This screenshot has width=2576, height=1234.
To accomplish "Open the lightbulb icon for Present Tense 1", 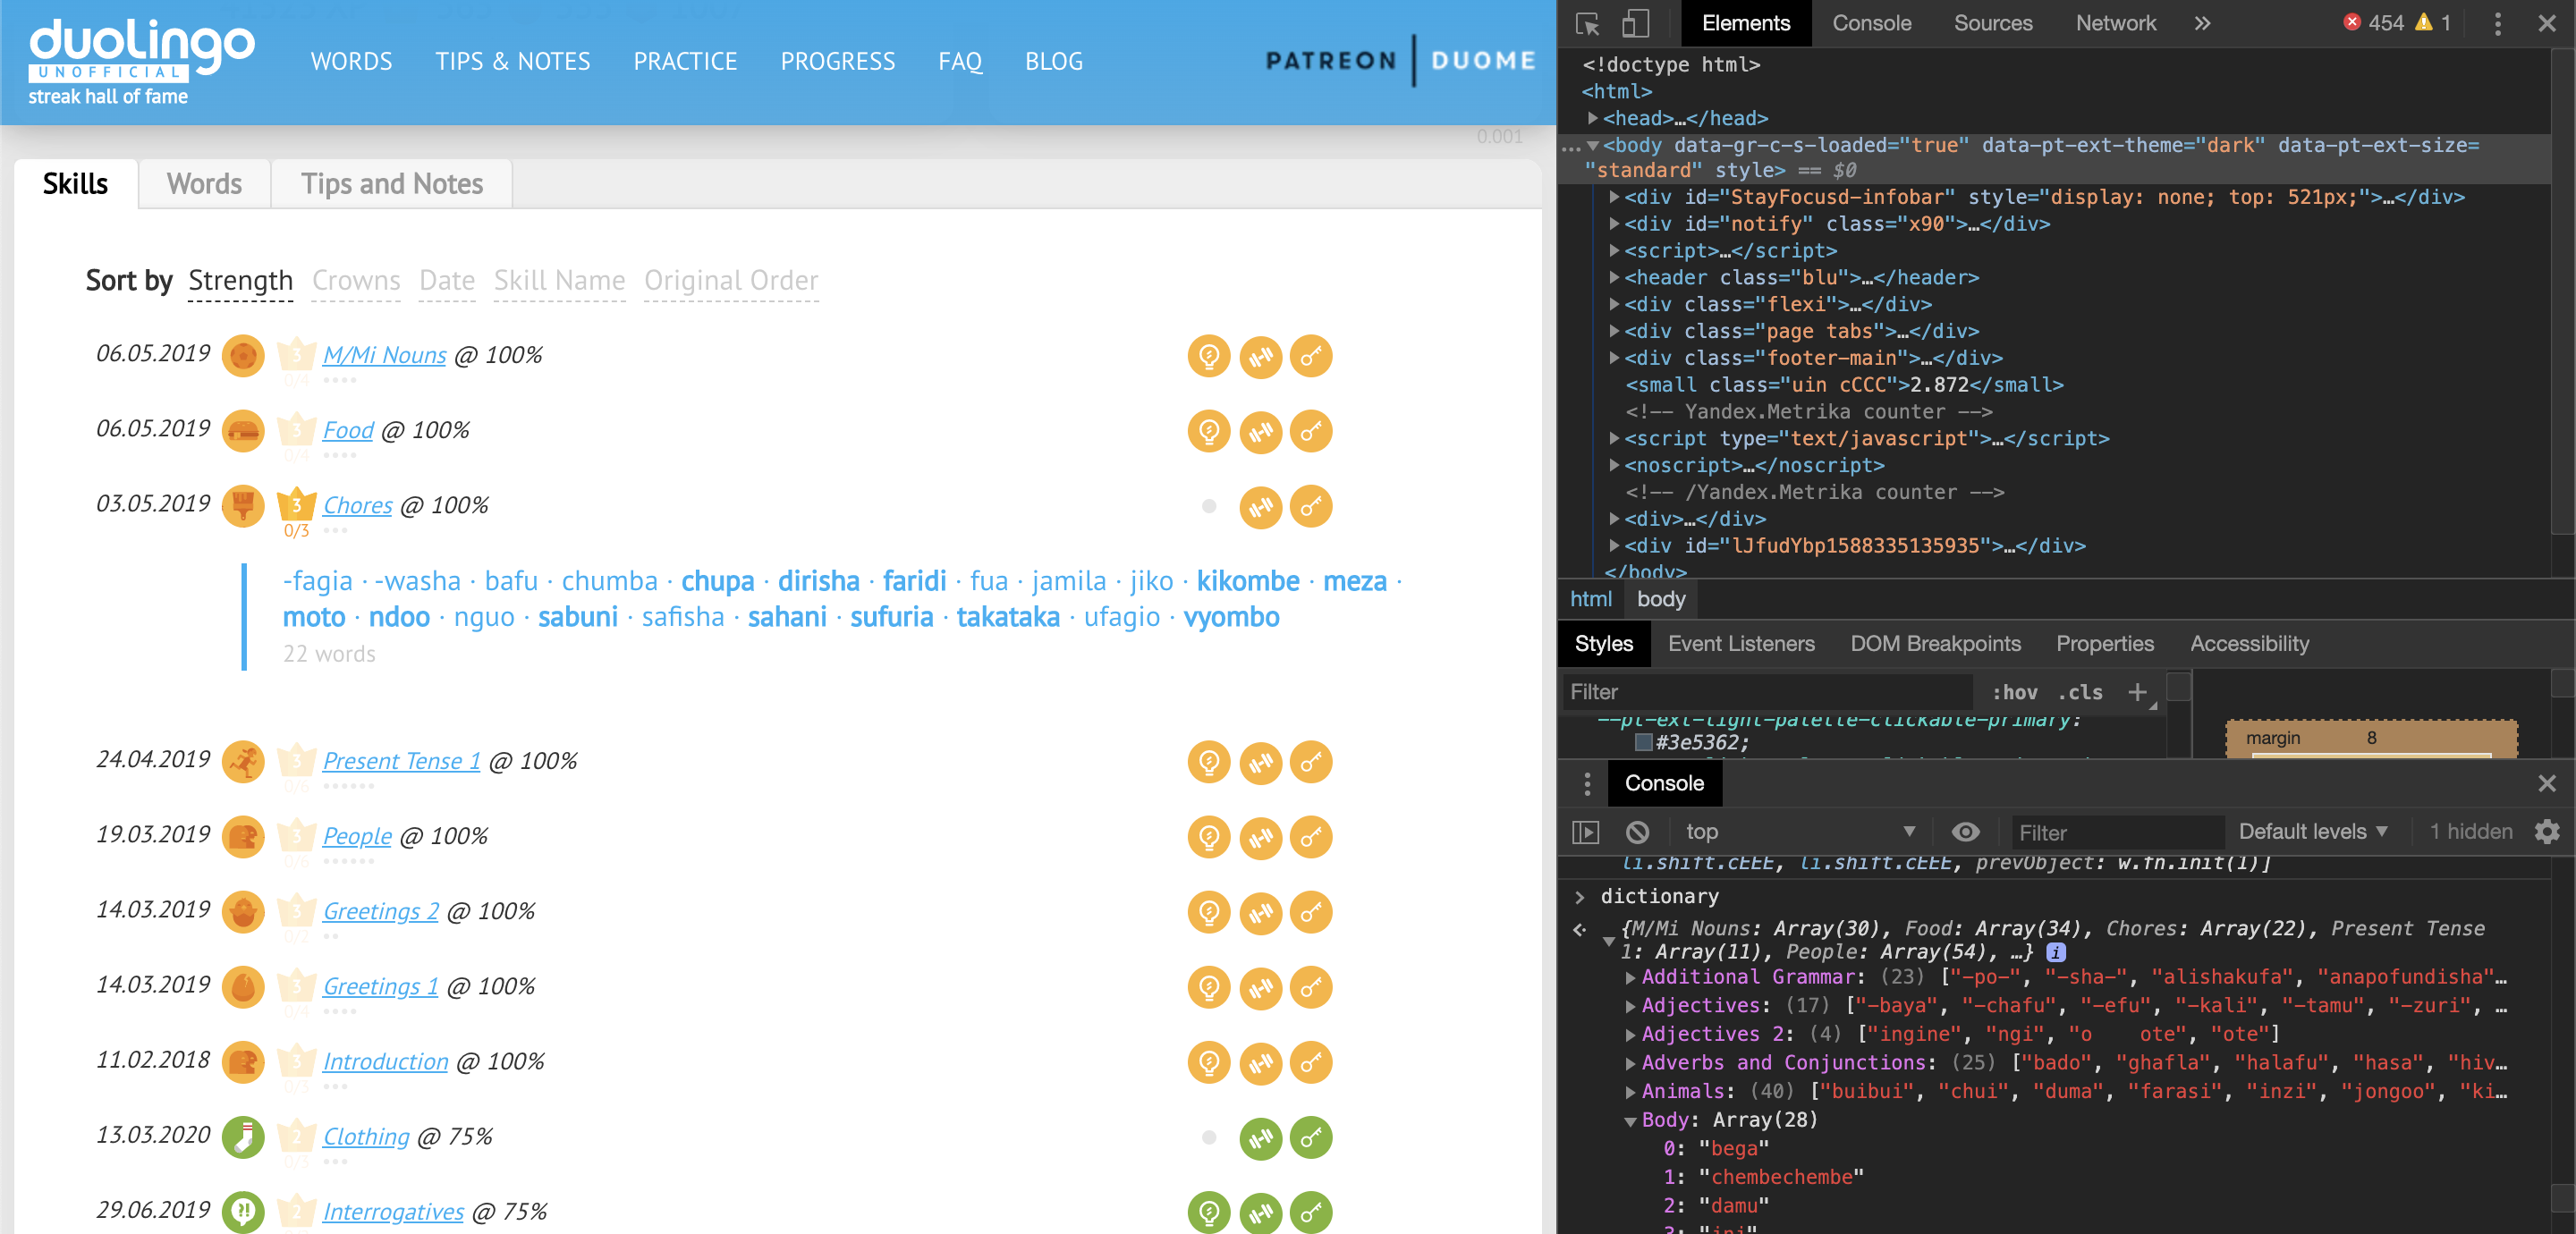I will (x=1209, y=762).
